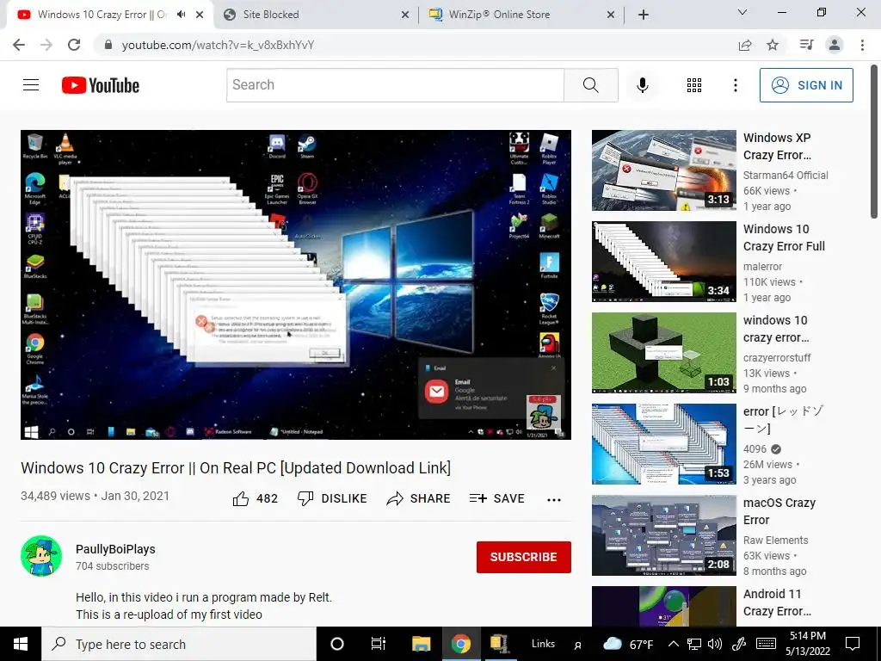The width and height of the screenshot is (881, 661).
Task: Share this page from address bar
Action: [x=745, y=45]
